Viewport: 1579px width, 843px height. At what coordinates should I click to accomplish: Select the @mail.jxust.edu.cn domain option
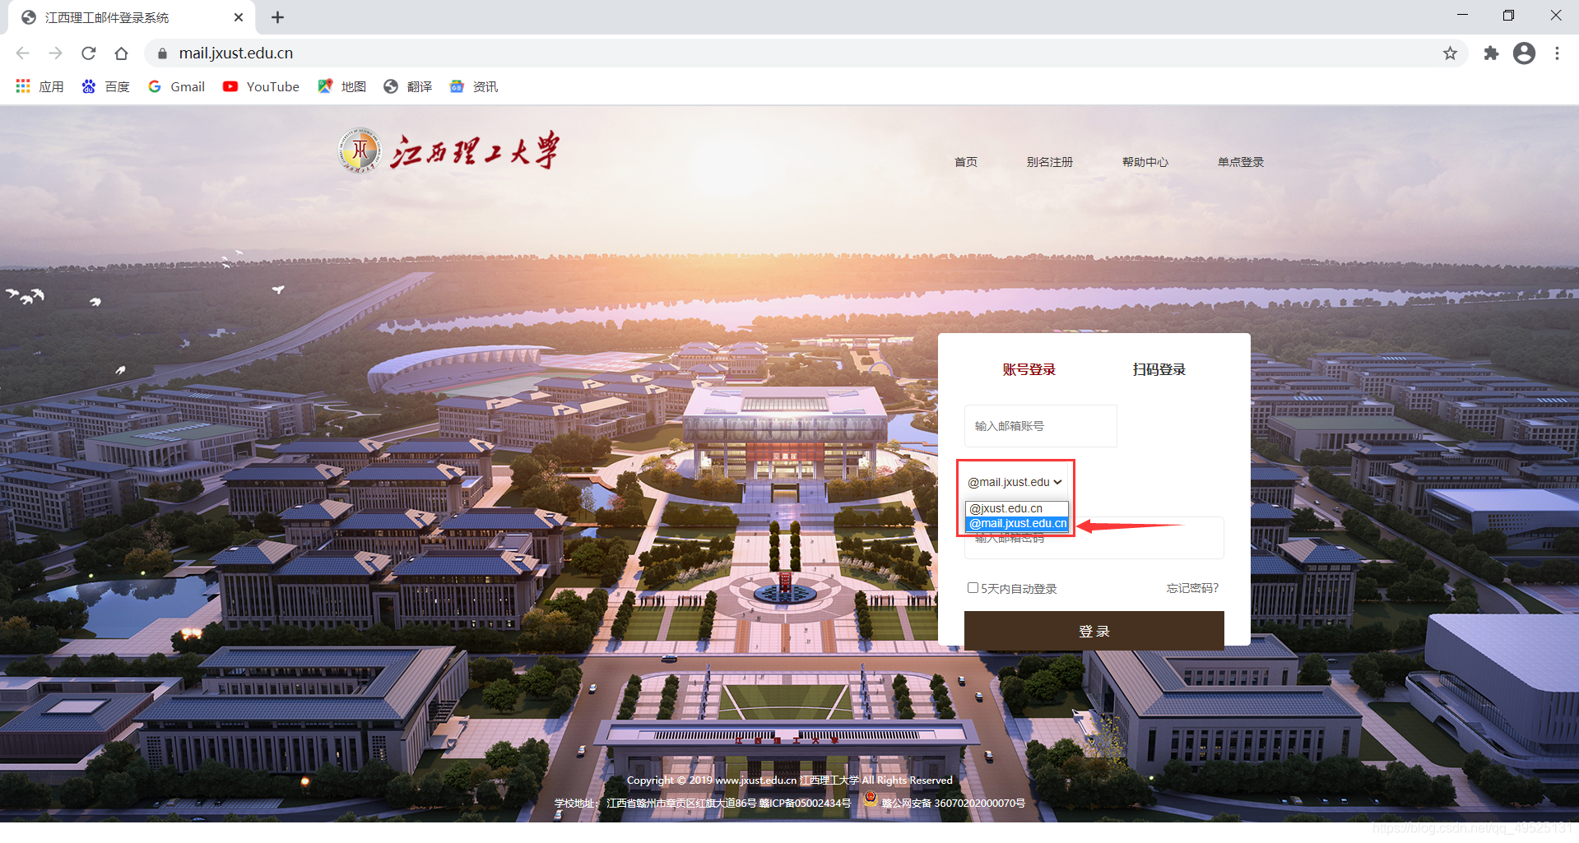coord(1016,523)
